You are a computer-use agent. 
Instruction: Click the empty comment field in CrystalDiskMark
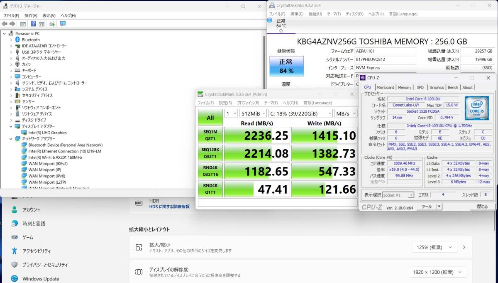[278, 203]
